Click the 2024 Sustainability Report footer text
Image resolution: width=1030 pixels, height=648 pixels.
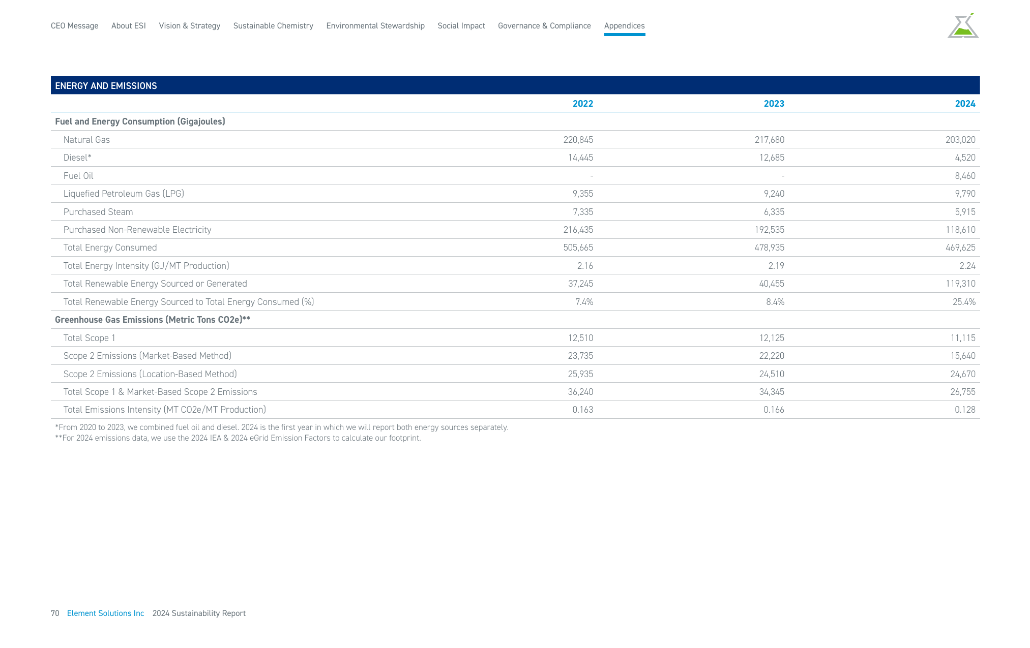(199, 613)
